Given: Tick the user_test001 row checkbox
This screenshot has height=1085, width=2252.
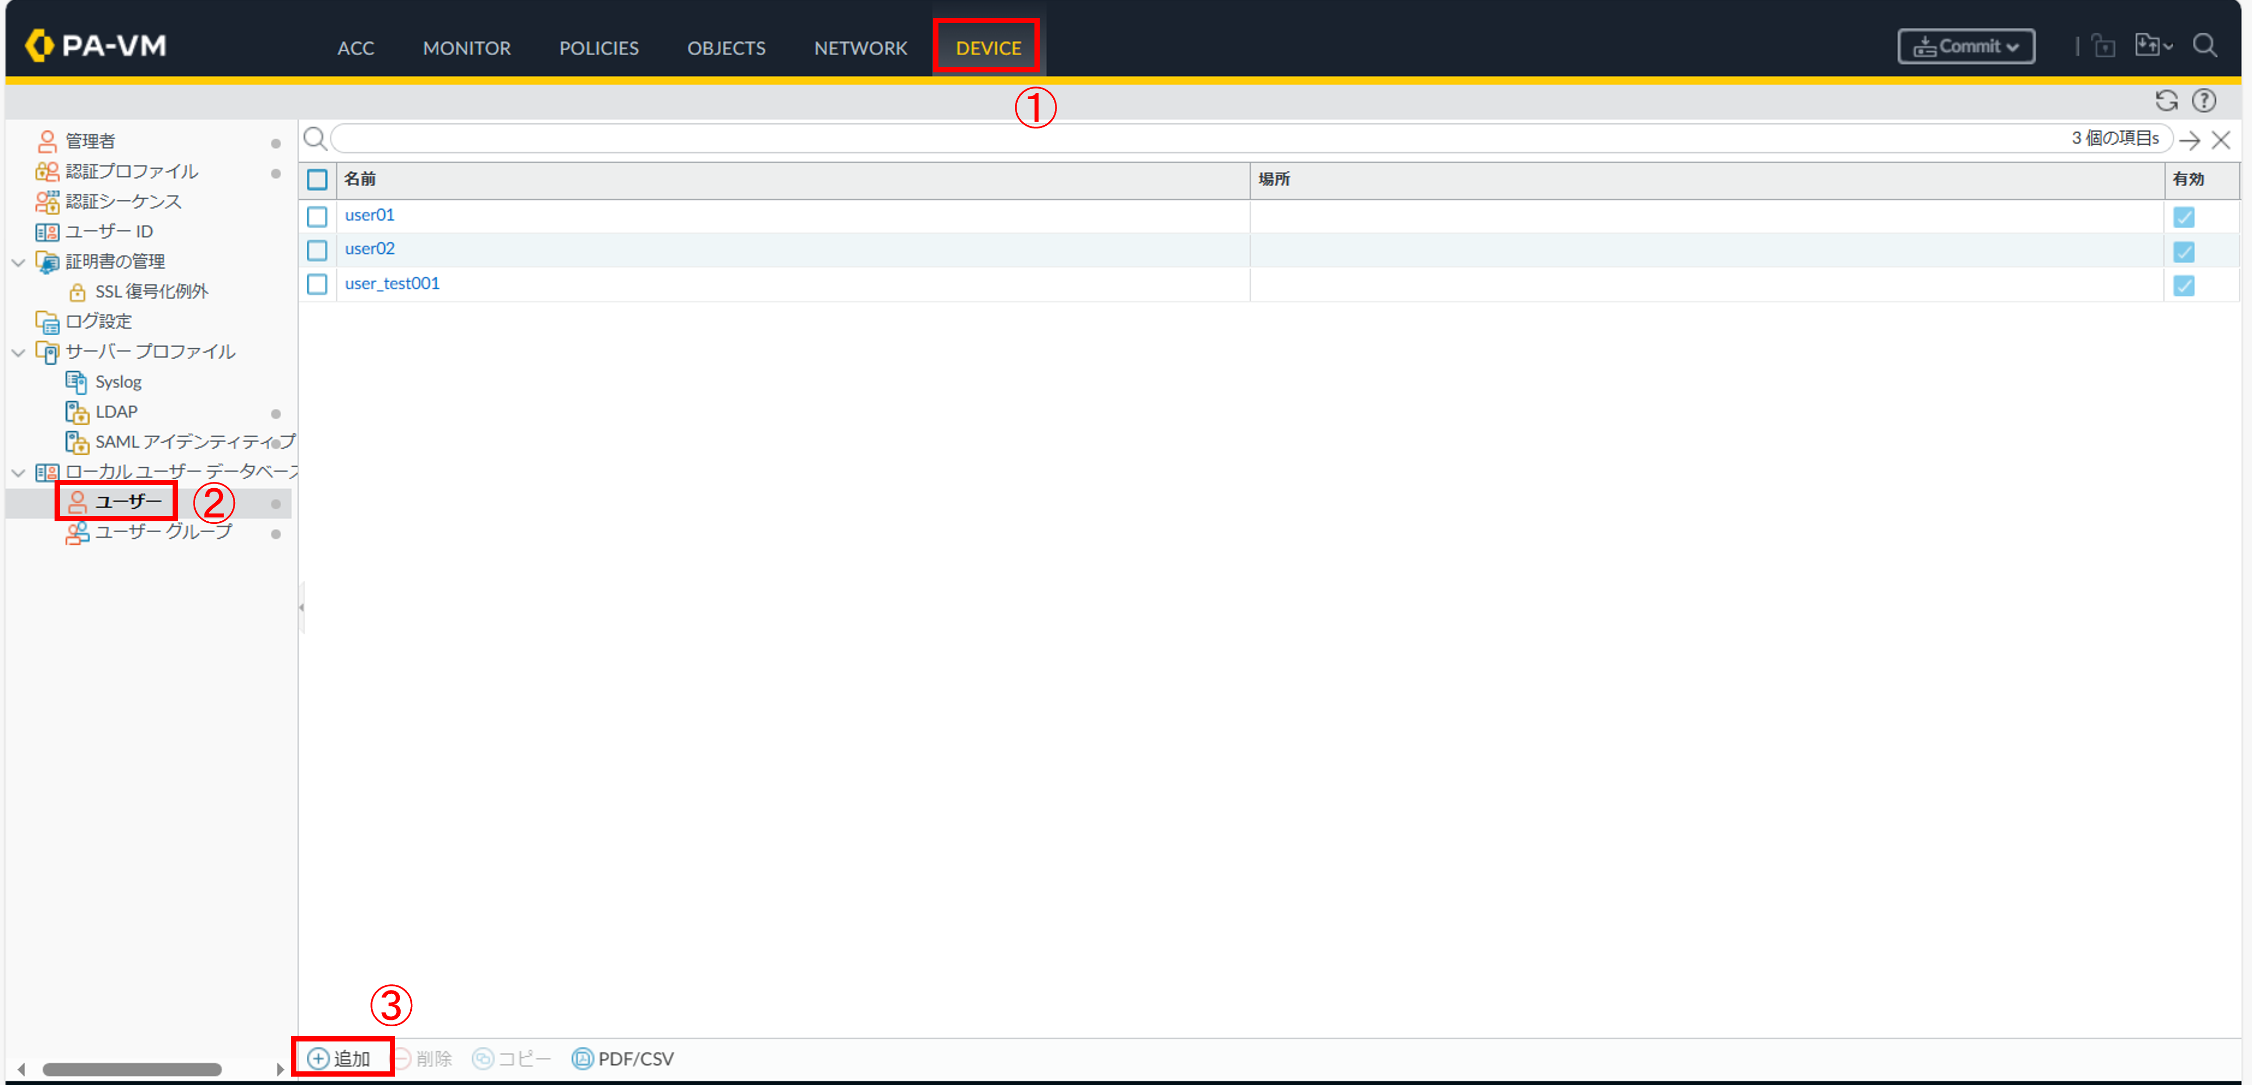Looking at the screenshot, I should 317,284.
